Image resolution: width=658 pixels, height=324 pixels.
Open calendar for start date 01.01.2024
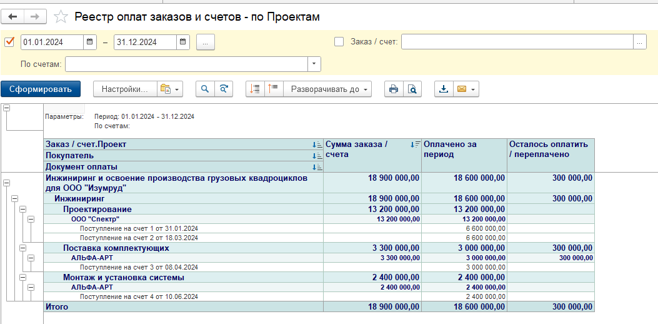(91, 42)
